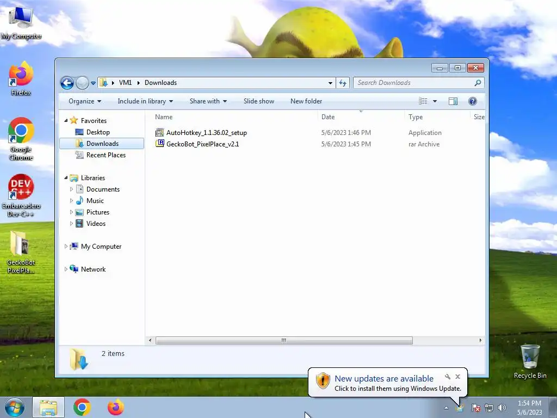
Task: Select the Recycle Bin desktop icon
Action: 530,361
